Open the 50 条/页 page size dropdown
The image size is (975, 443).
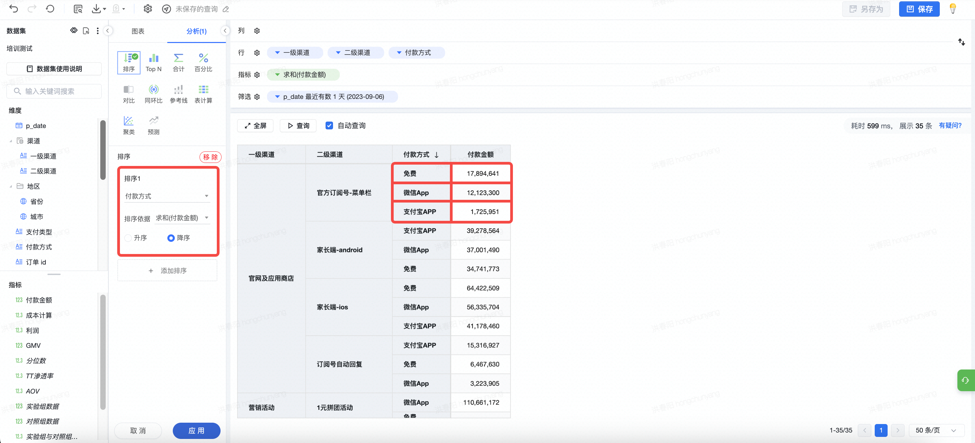click(936, 430)
